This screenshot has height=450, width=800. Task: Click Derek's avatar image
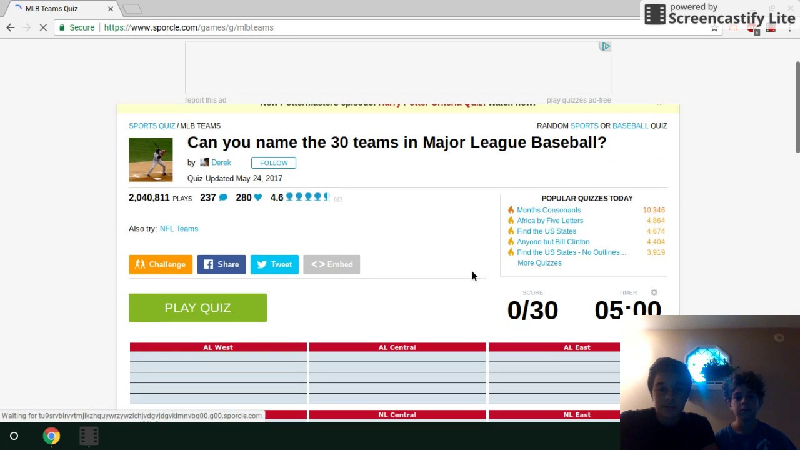(204, 162)
